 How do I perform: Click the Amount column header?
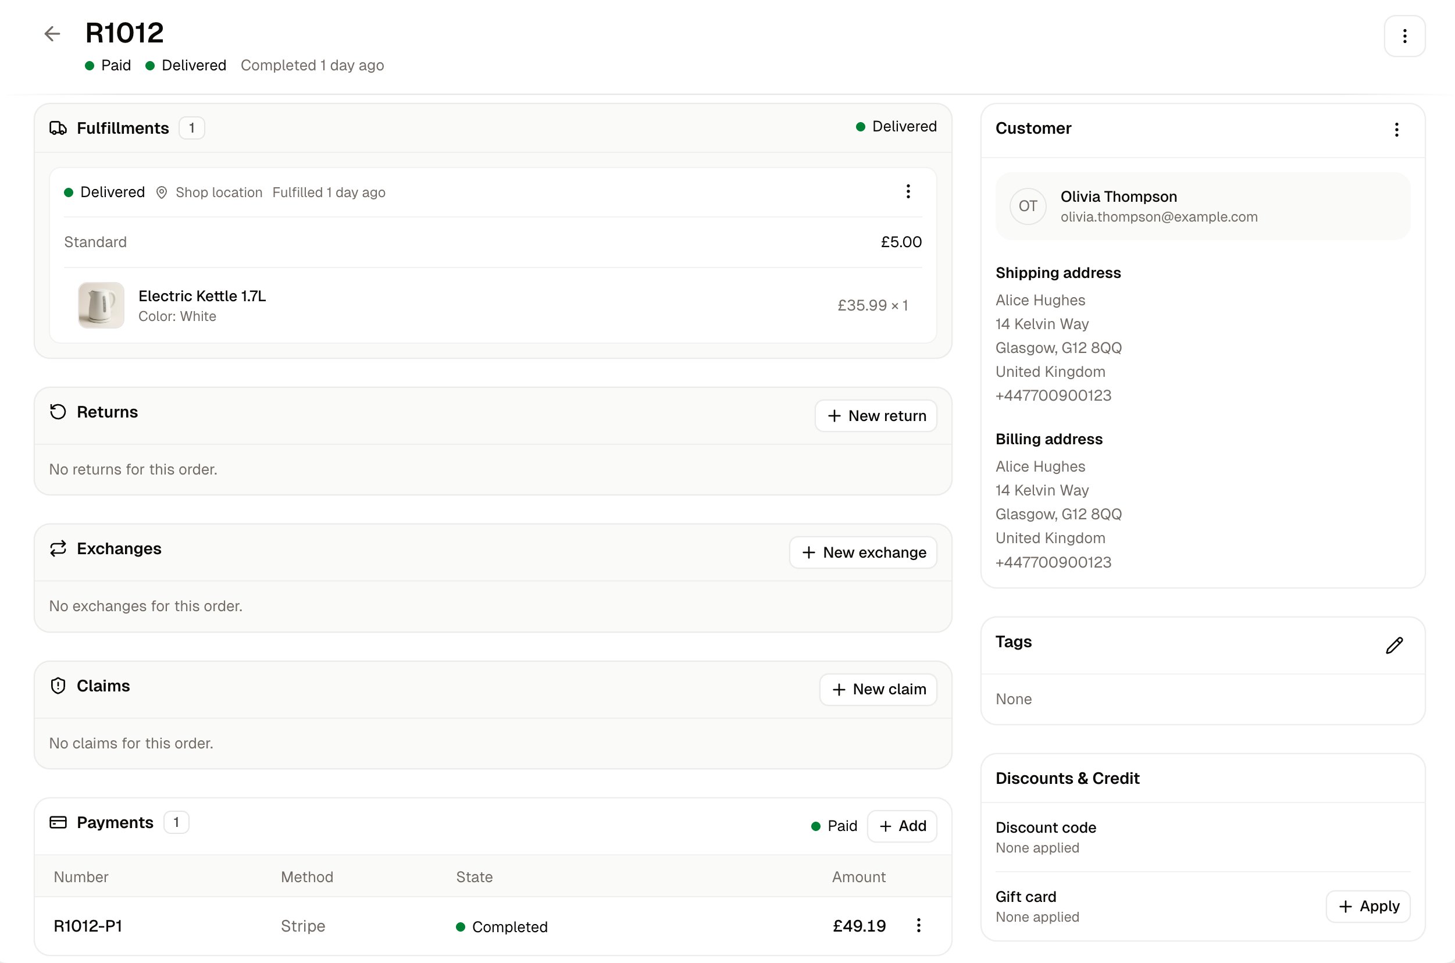[x=858, y=877]
